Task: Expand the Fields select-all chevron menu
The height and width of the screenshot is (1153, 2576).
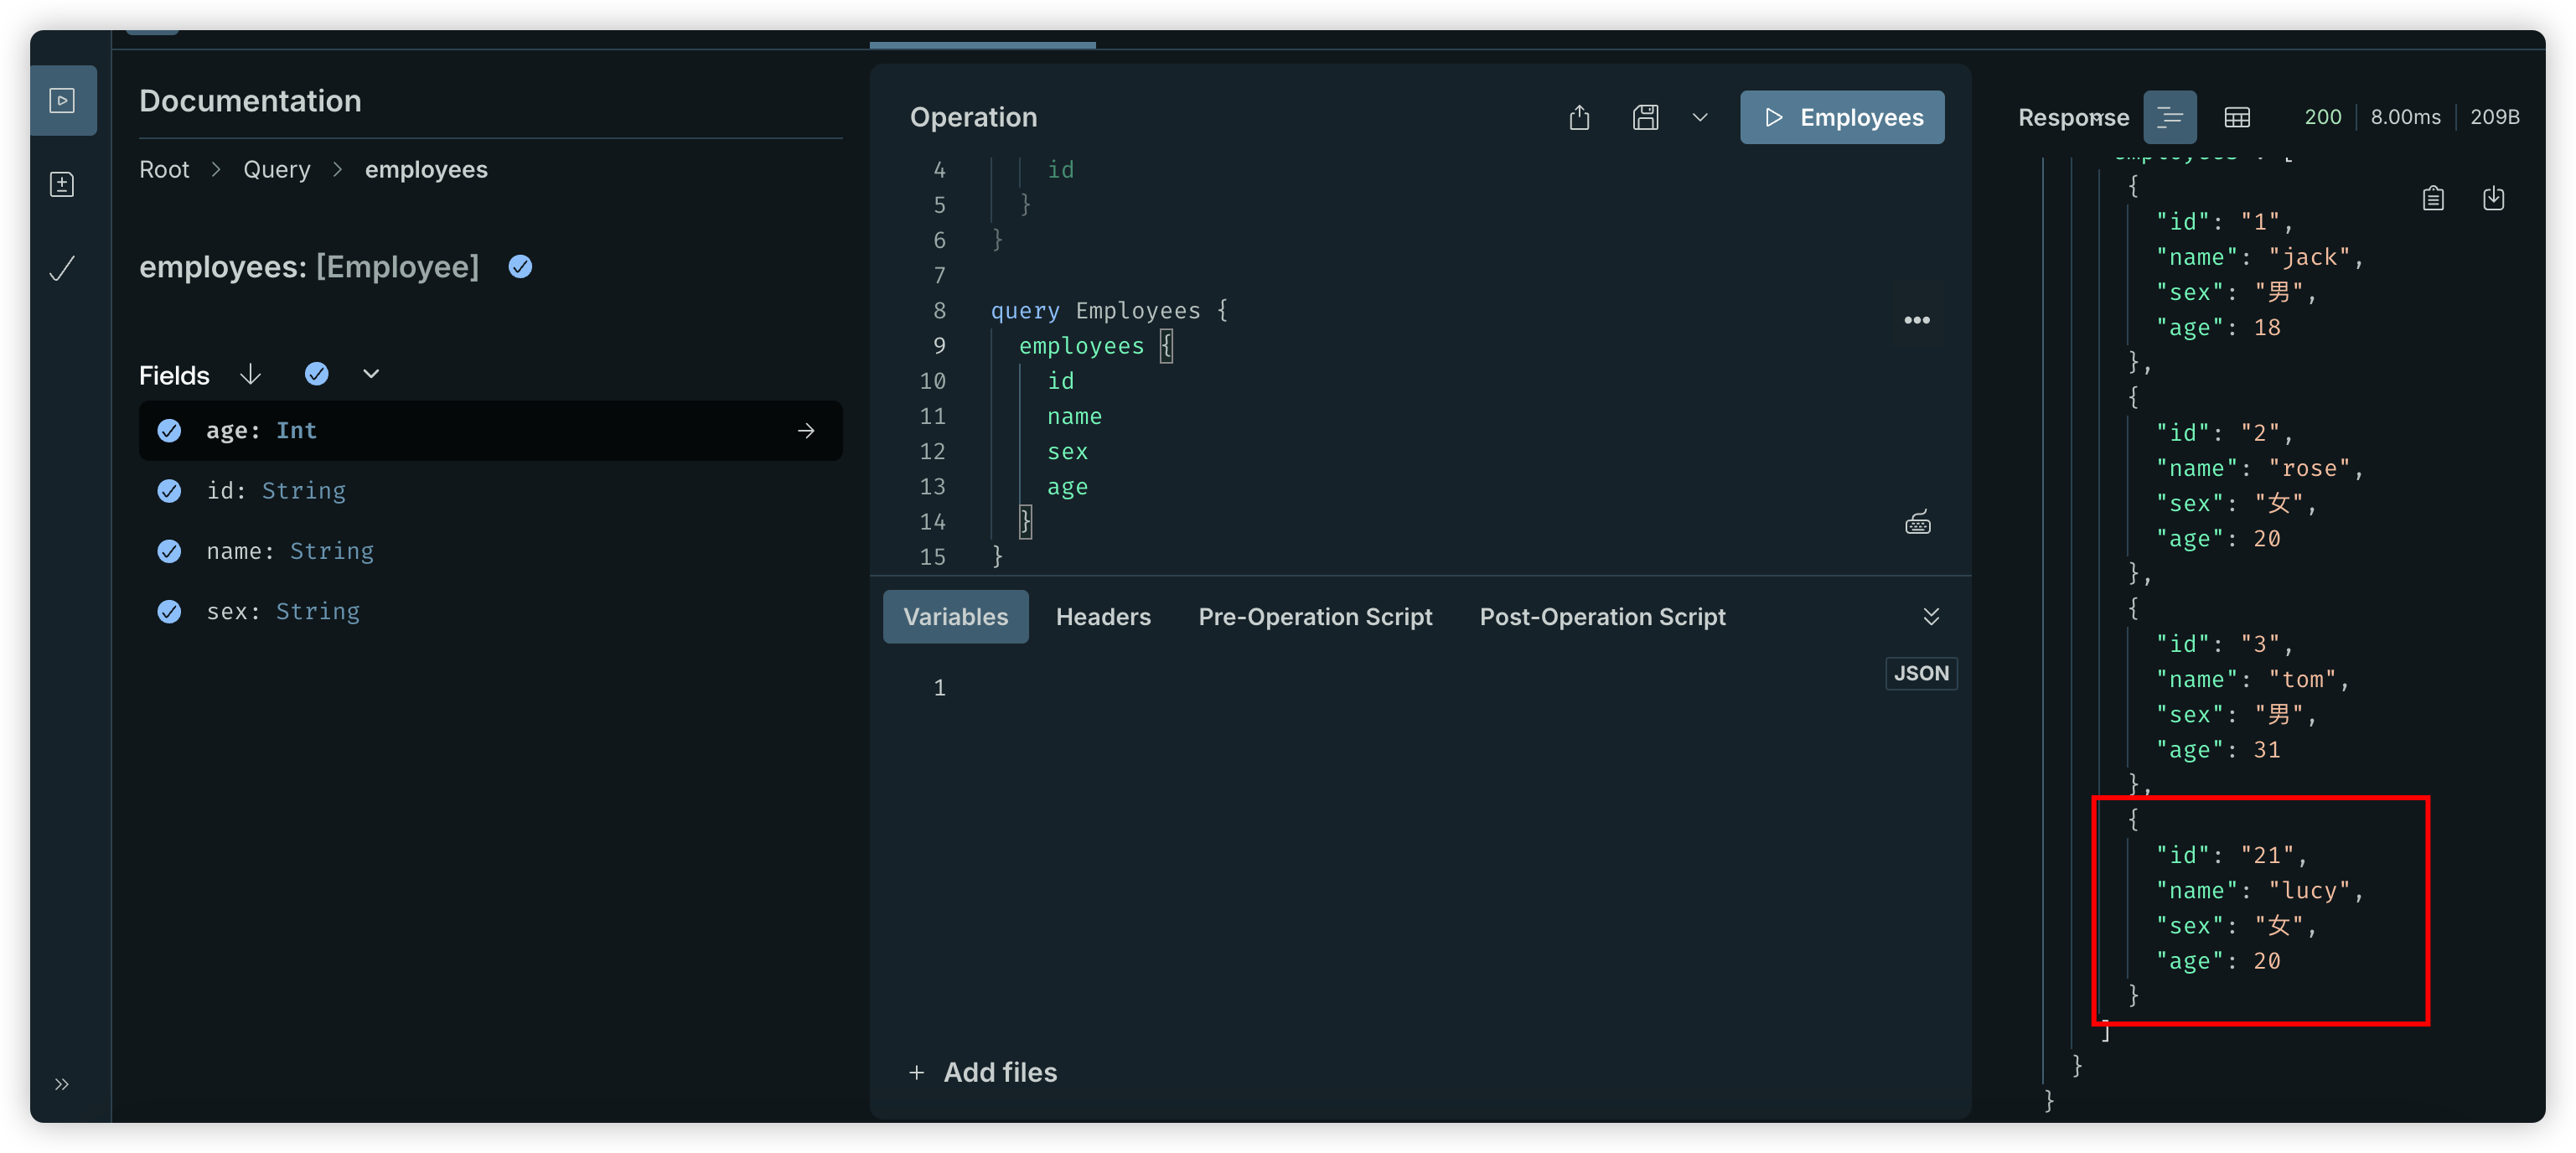Action: (x=371, y=374)
